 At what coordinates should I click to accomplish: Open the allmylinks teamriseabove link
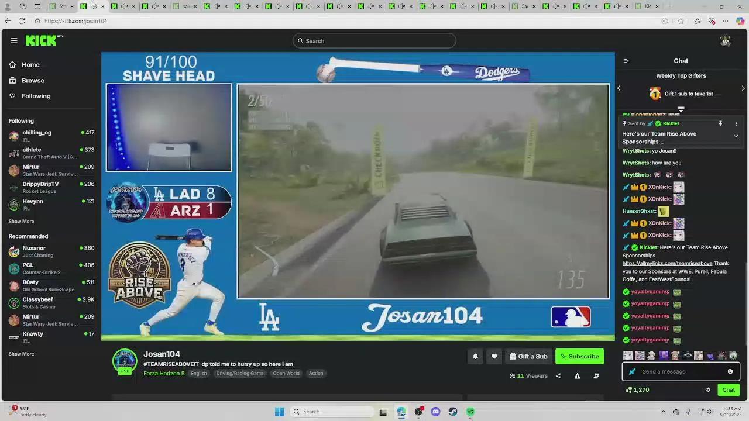[x=667, y=263]
